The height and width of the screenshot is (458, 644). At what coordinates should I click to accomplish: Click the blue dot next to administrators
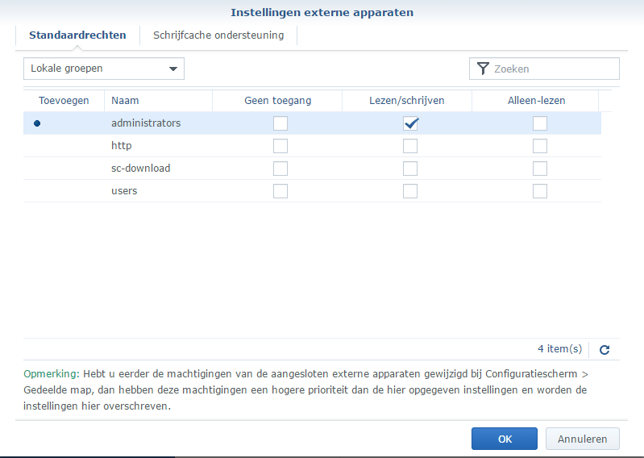36,123
